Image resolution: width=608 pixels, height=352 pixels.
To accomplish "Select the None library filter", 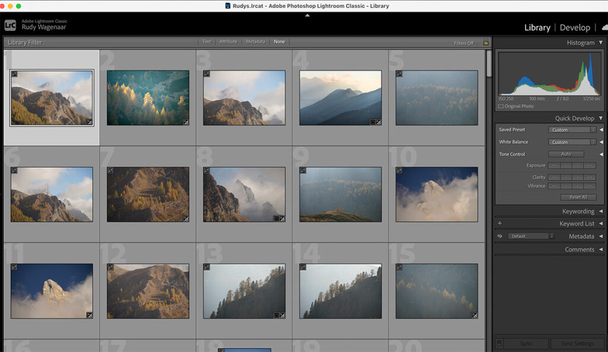I will (x=279, y=42).
